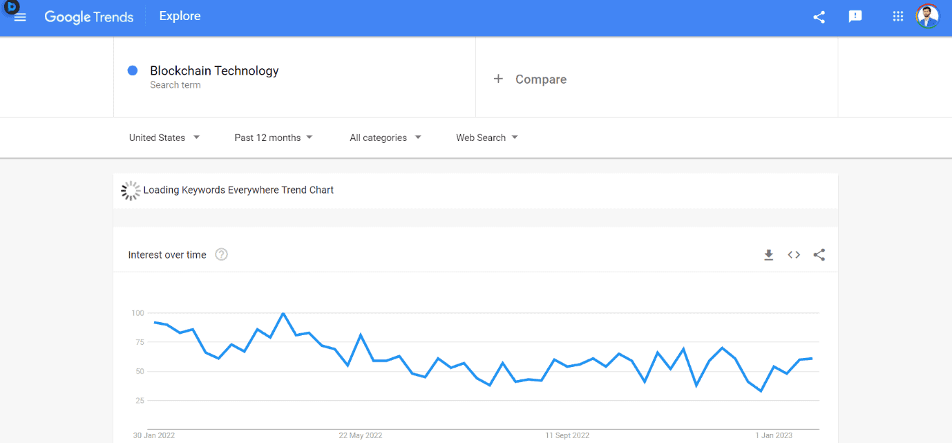The width and height of the screenshot is (952, 443).
Task: Open the help tooltip beside Interest over time
Action: [x=221, y=254]
